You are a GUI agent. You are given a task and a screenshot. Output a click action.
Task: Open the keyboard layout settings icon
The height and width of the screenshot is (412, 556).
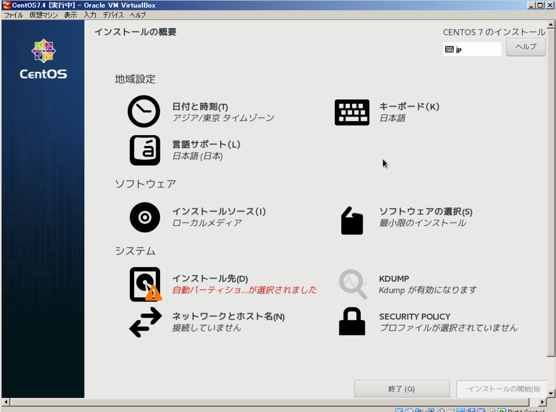[352, 112]
